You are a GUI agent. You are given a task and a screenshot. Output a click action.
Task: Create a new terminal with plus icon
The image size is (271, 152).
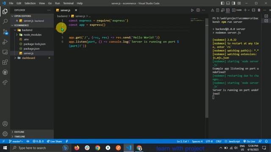pyautogui.click(x=245, y=10)
